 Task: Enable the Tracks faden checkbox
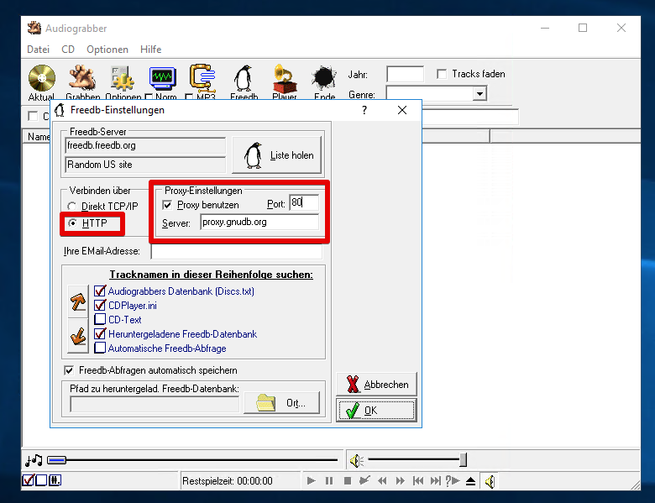[x=441, y=74]
